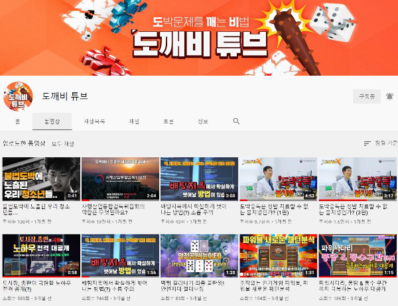The image size is (398, 306).
Task: Open the 불법도박에 노출된 청소년 video thumbnail
Action: [x=41, y=179]
